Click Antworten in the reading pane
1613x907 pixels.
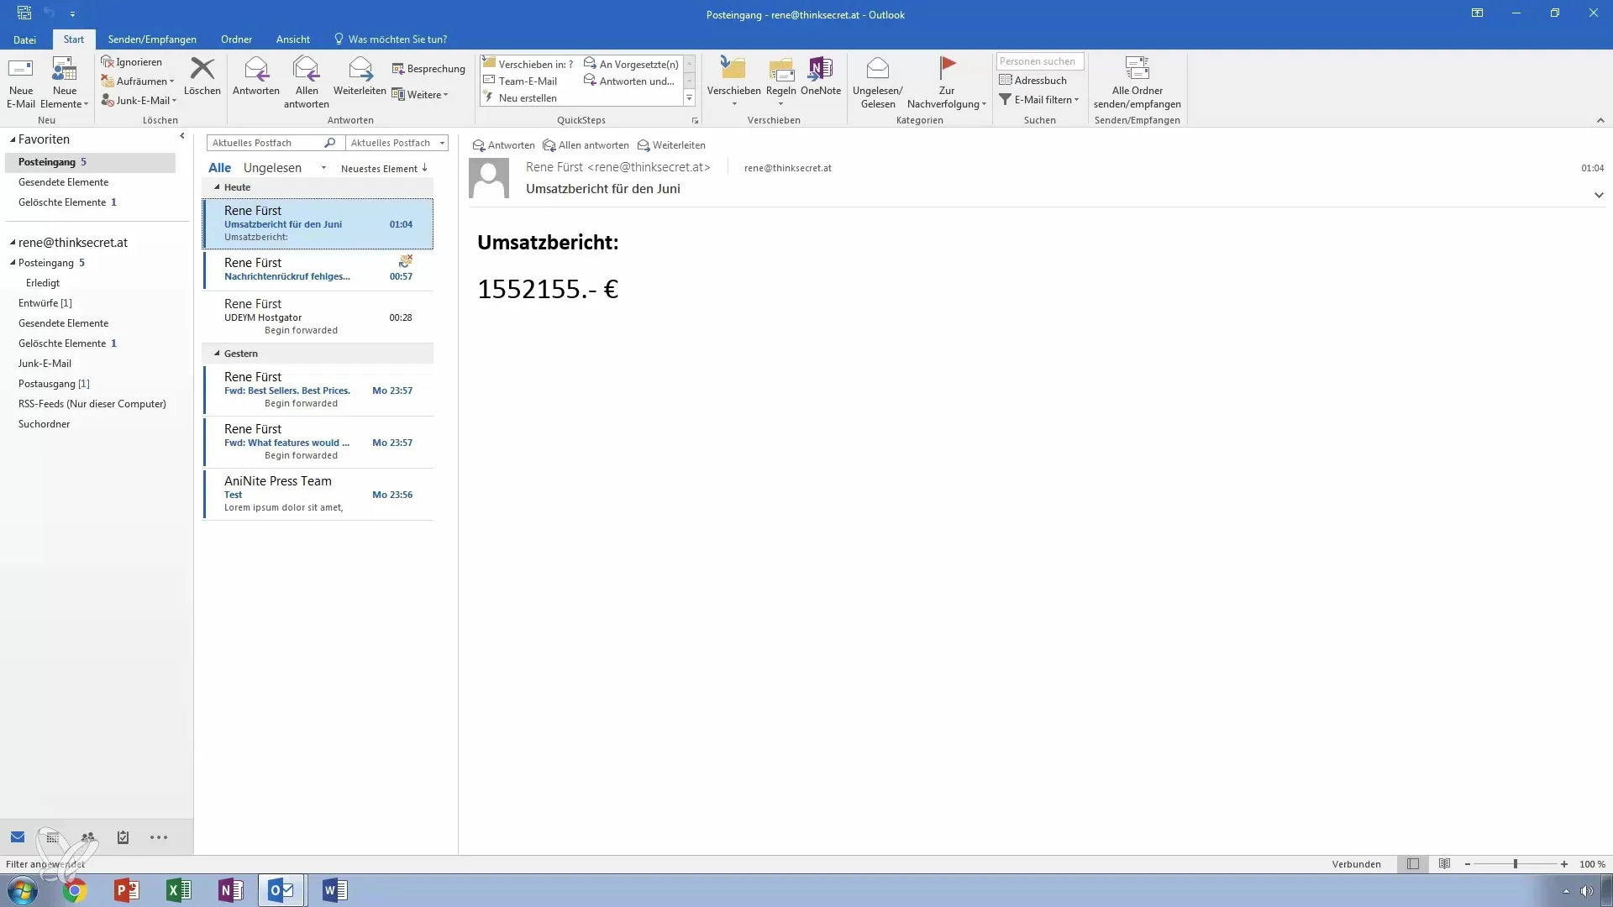[x=503, y=145]
